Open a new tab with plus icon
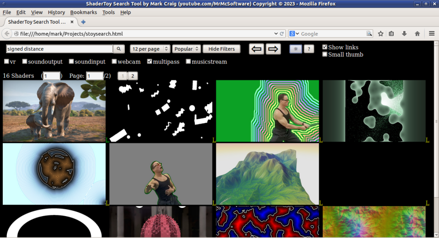This screenshot has width=439, height=238. click(x=83, y=22)
